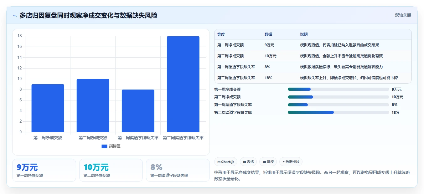The image size is (424, 194).
Task: Click the 维度 table column header
Action: tap(221, 34)
